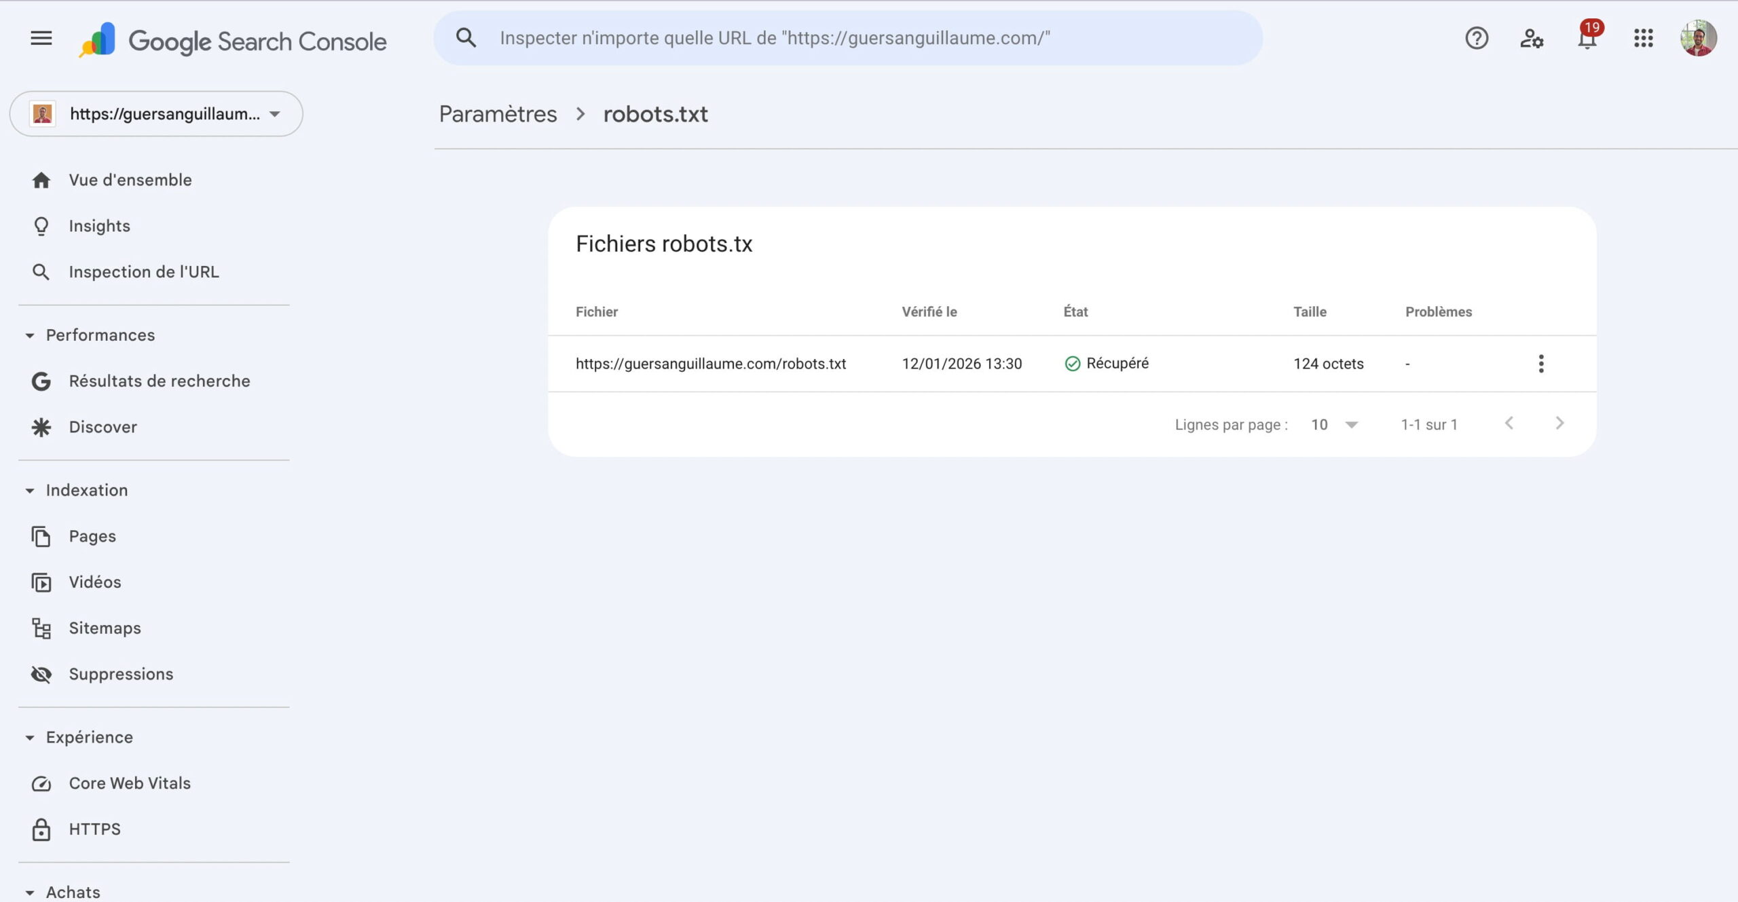Collapse the Performances section
1738x902 pixels.
point(30,335)
